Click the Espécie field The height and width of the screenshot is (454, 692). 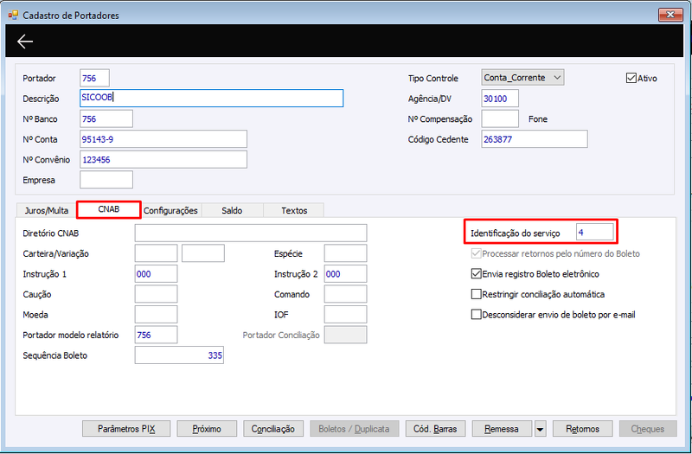(x=345, y=253)
